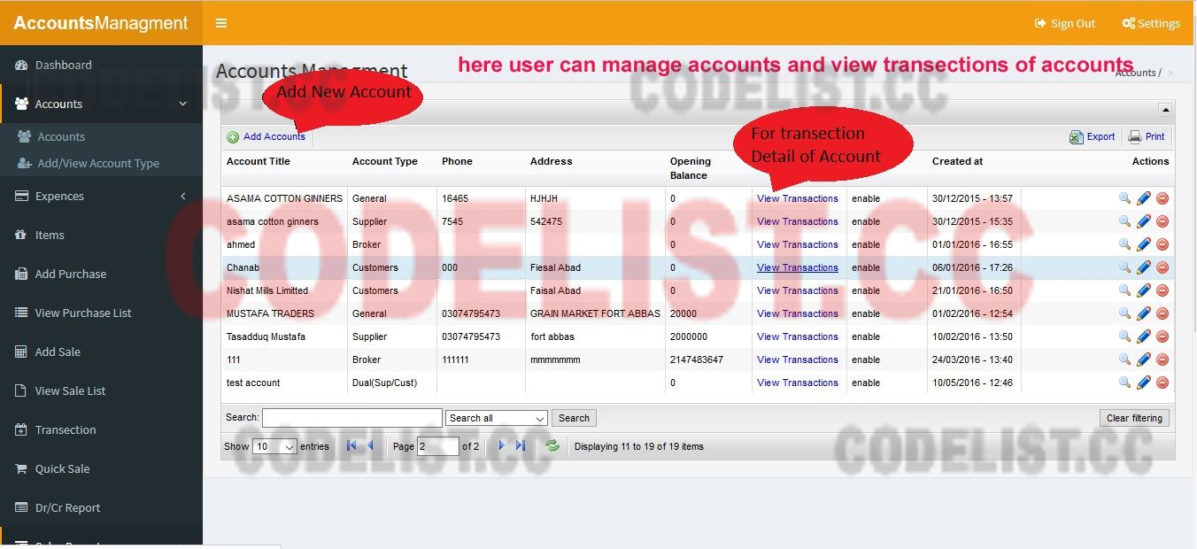Click the Search button

(x=574, y=418)
